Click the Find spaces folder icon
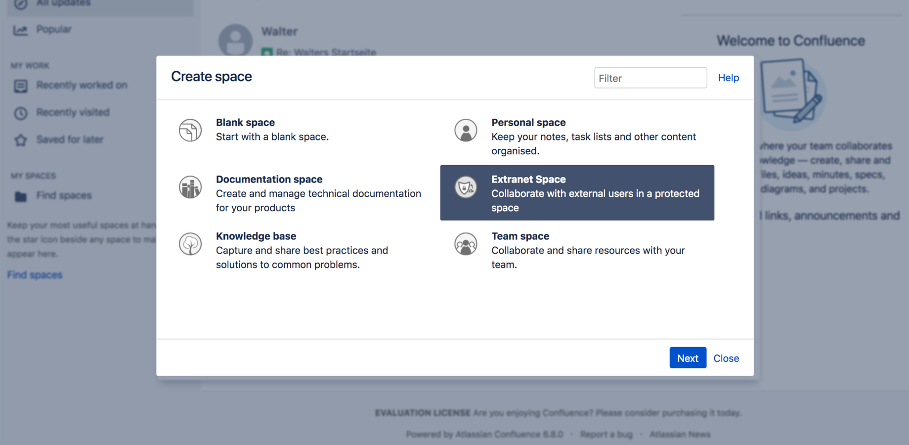 coord(20,196)
